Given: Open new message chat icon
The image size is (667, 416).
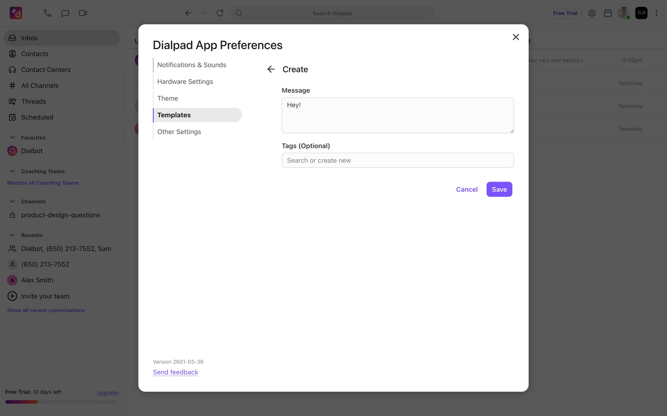Looking at the screenshot, I should tap(65, 13).
